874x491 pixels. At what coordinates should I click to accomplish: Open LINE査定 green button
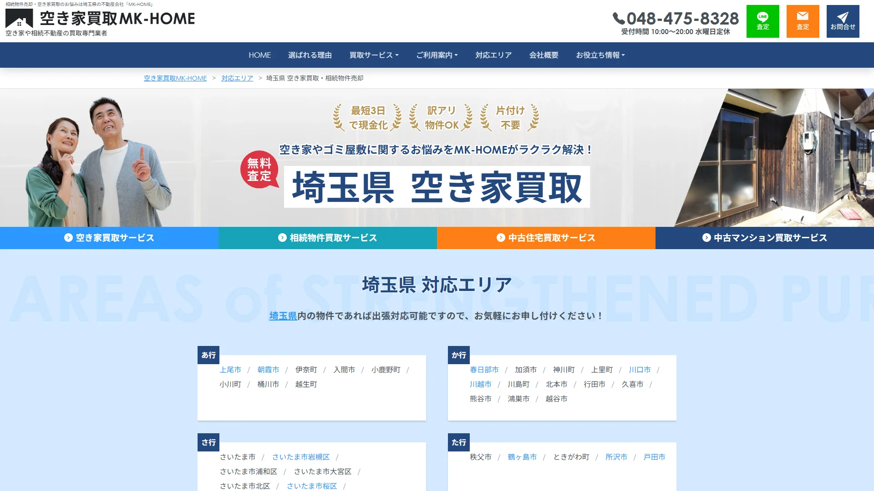[763, 21]
